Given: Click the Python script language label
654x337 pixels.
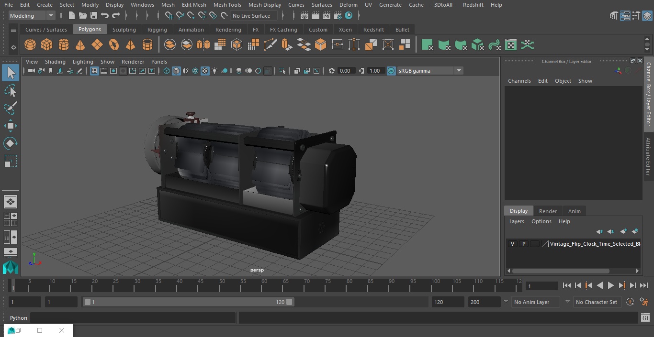Looking at the screenshot, I should (19, 318).
